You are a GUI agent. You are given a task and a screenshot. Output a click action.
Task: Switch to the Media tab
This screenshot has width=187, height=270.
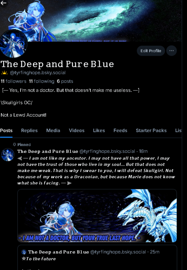point(53,131)
